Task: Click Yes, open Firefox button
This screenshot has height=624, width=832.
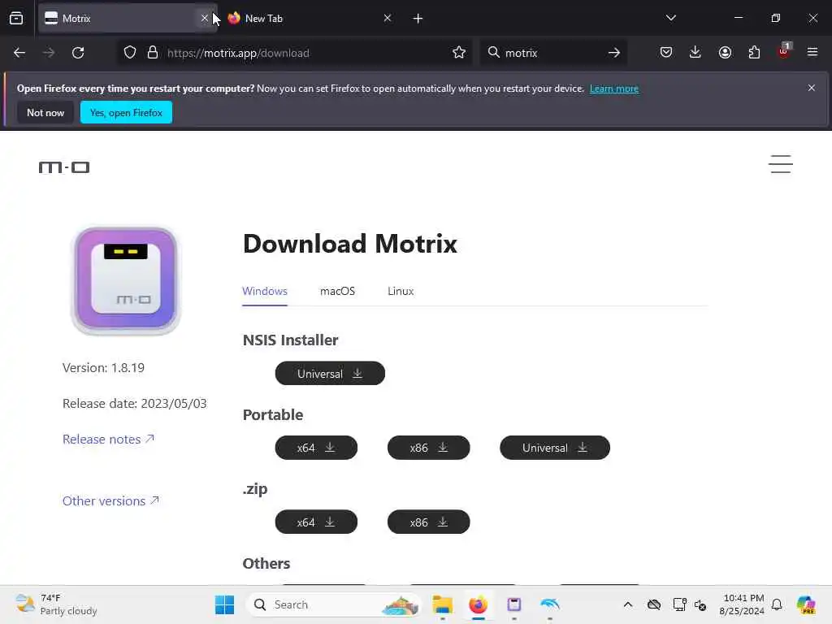Action: (126, 112)
